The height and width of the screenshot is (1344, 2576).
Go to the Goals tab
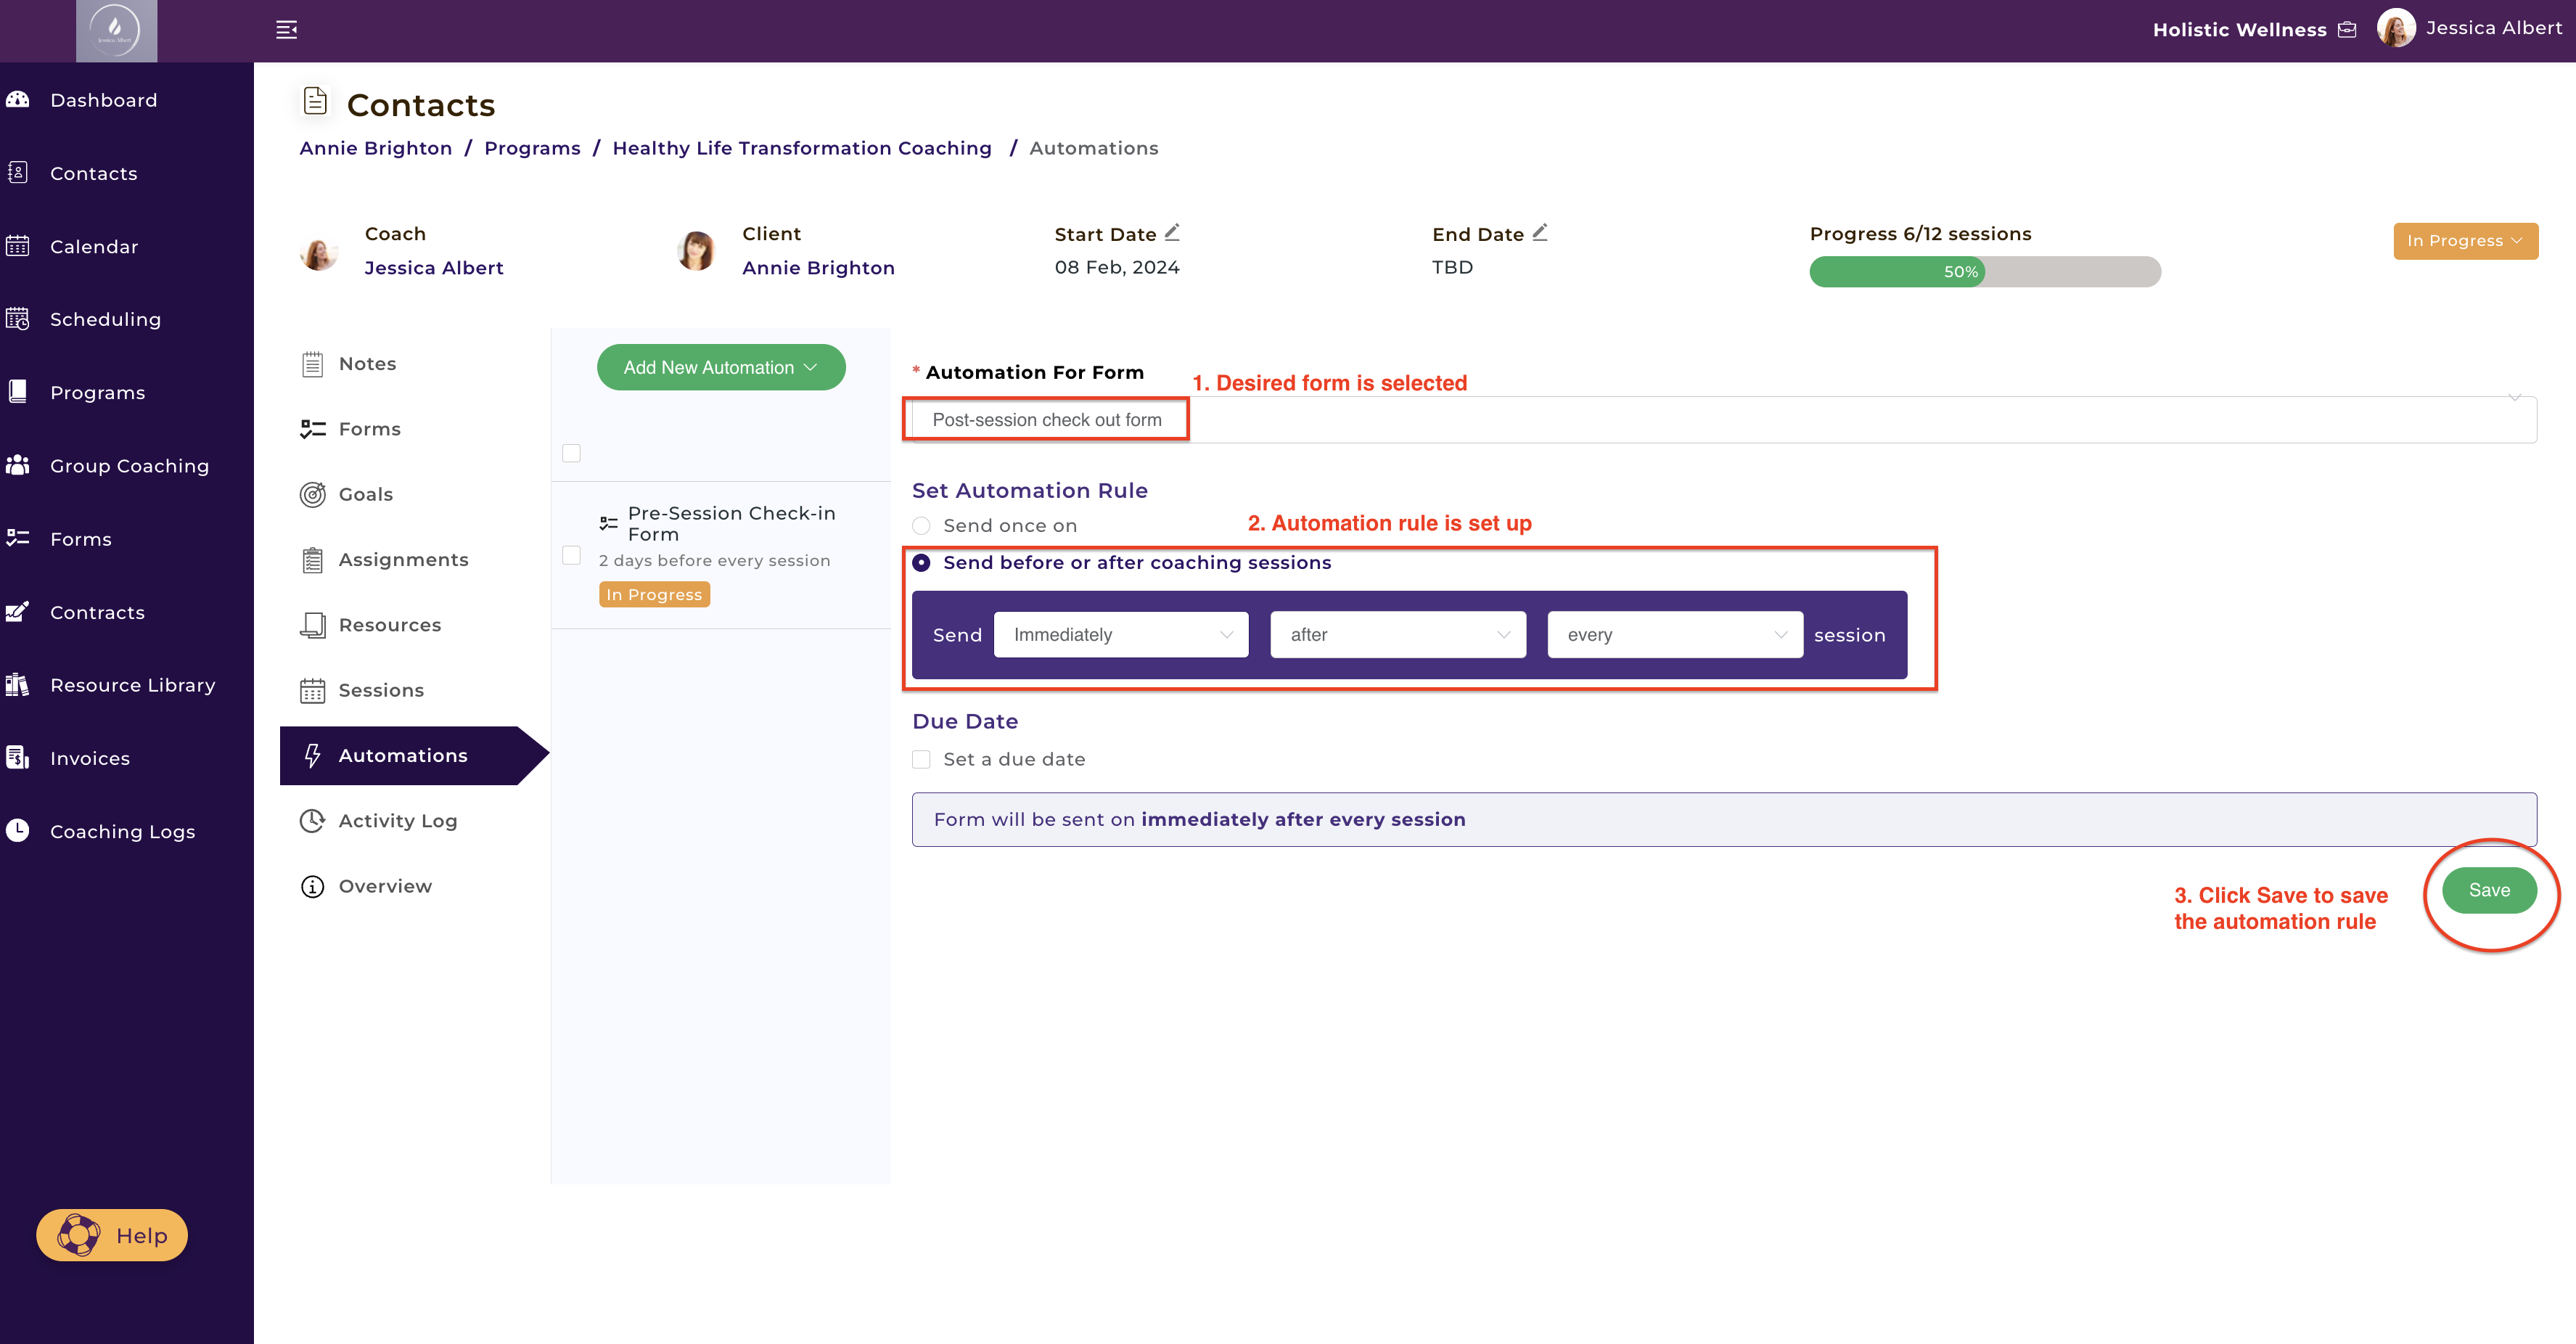[365, 494]
